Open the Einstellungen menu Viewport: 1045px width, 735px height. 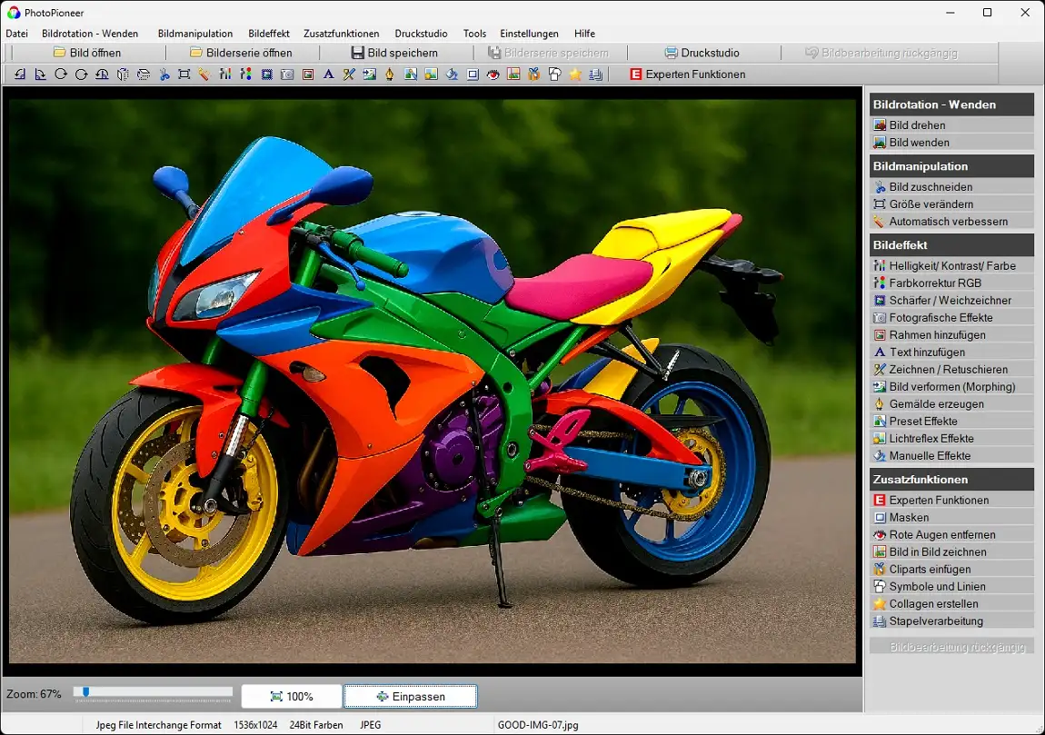coord(529,34)
